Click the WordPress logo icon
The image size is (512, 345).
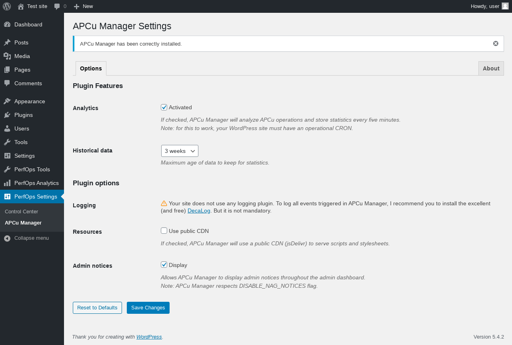7,6
